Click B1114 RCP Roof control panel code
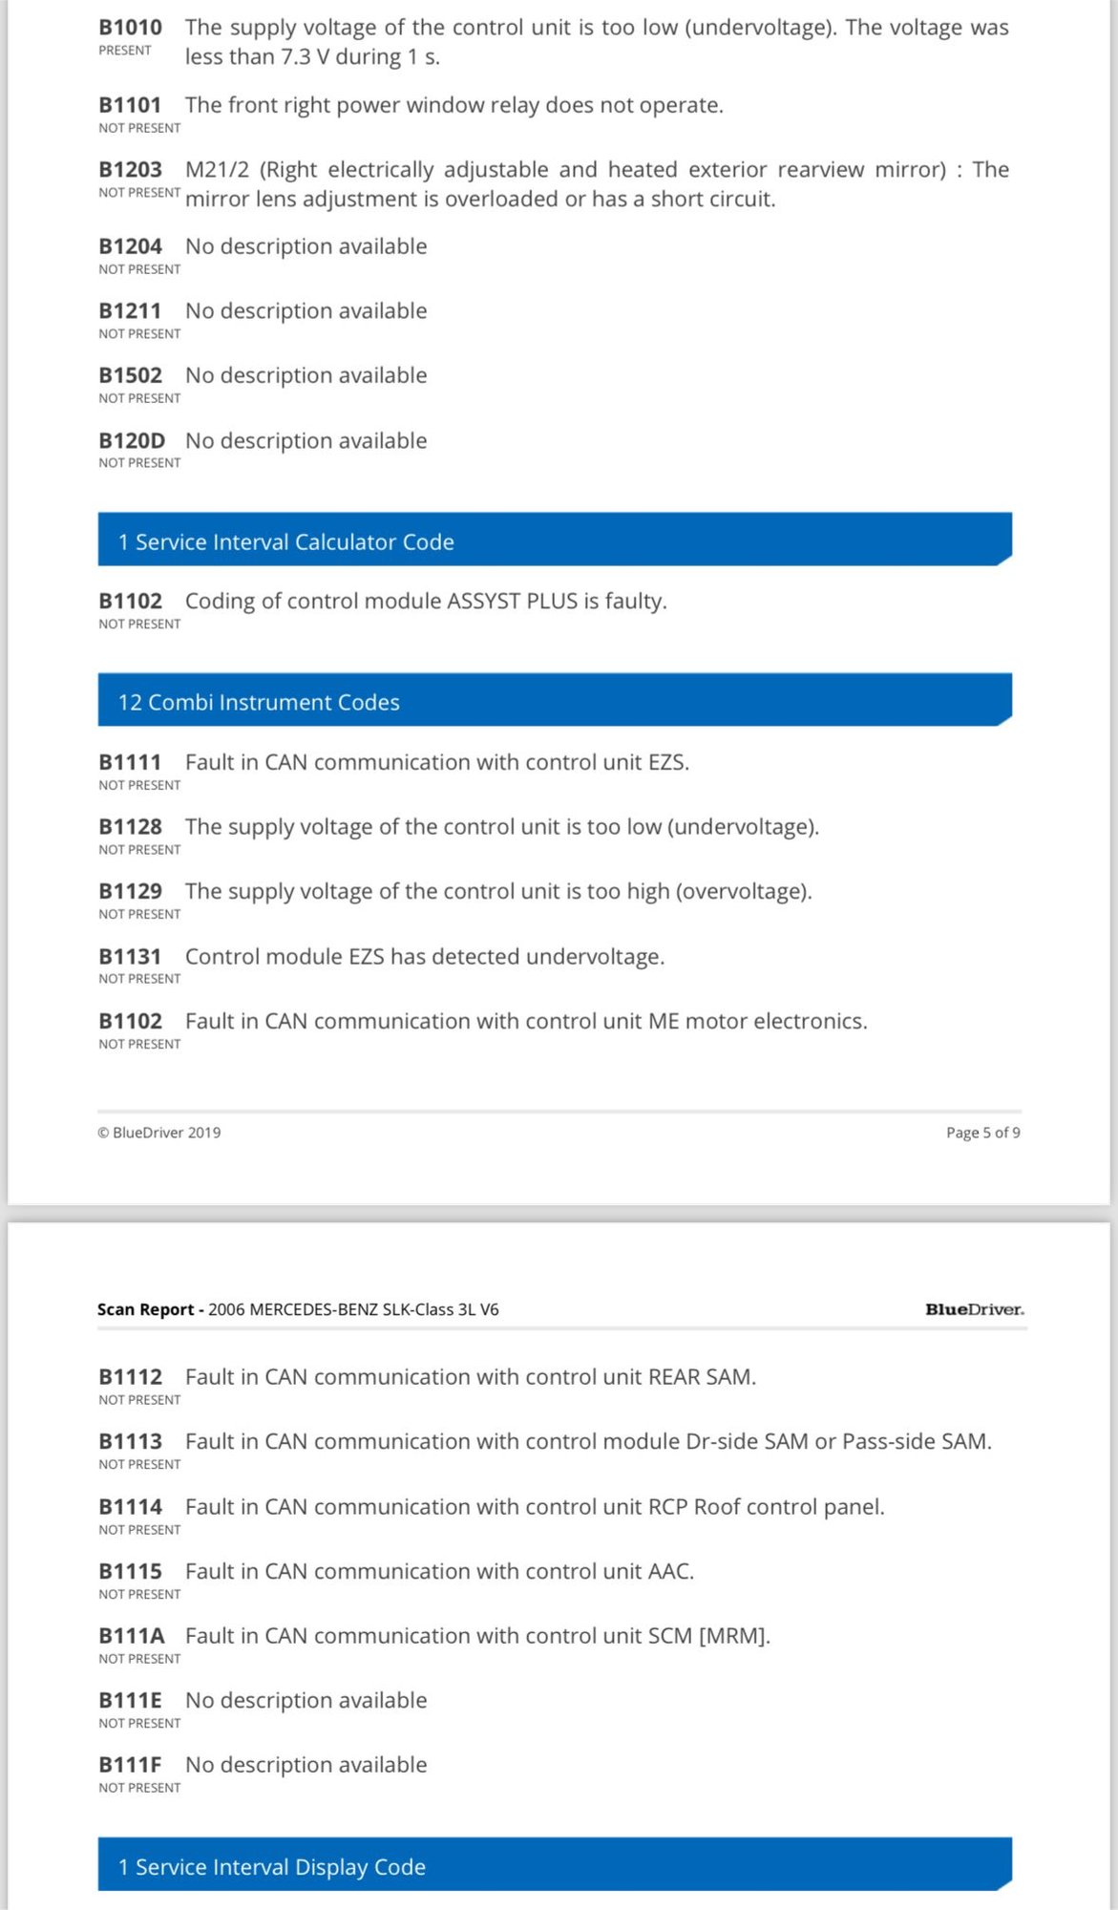This screenshot has width=1118, height=1910. [x=492, y=1516]
